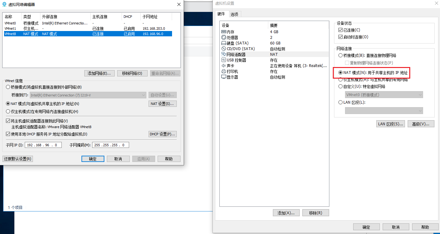Click the 添加网络(E)... button
The image size is (440, 234).
point(99,73)
